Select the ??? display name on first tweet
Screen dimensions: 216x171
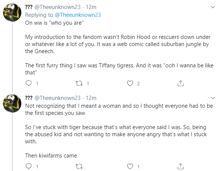[29, 7]
